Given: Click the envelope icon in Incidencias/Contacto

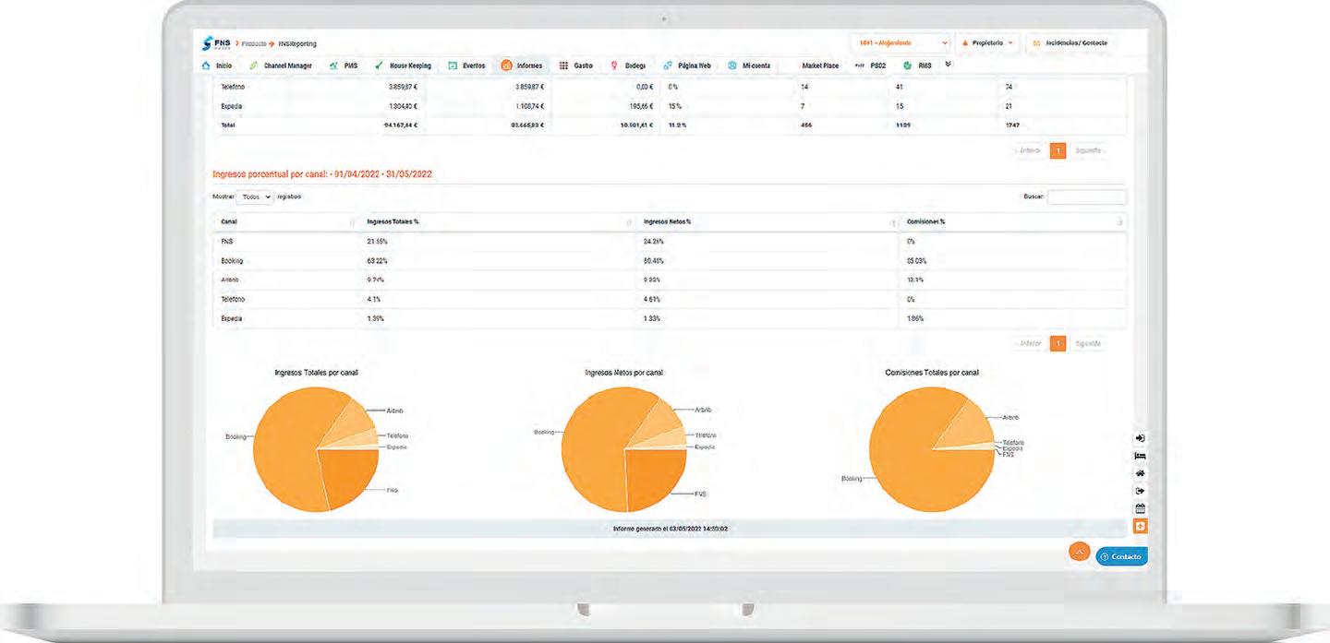Looking at the screenshot, I should [x=1036, y=43].
